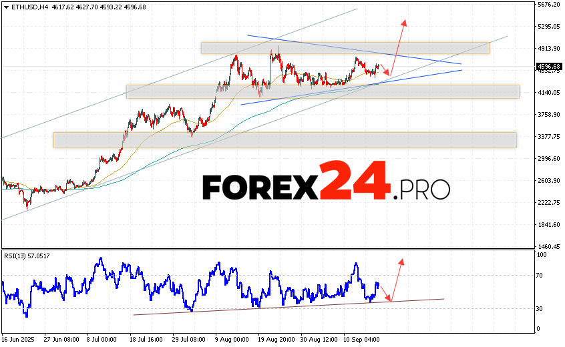Click the 1460.45 price axis label
This screenshot has height=347, width=565.
click(548, 246)
